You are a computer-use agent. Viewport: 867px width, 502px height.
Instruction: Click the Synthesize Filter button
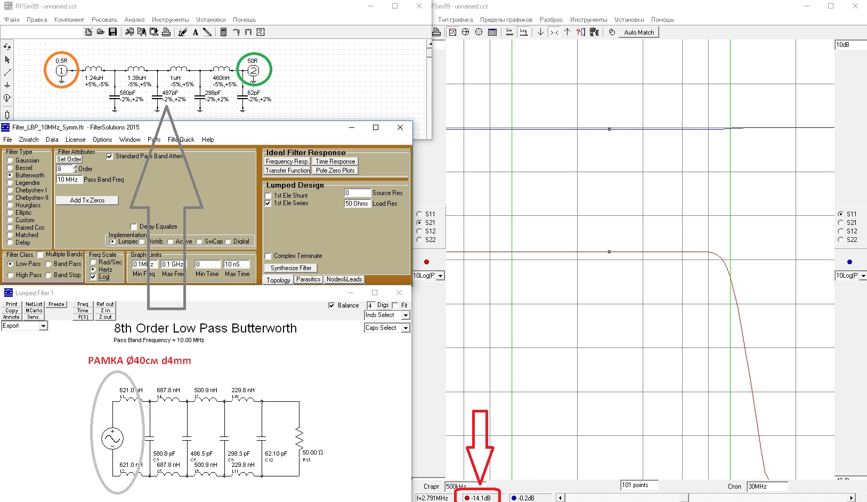pos(291,268)
